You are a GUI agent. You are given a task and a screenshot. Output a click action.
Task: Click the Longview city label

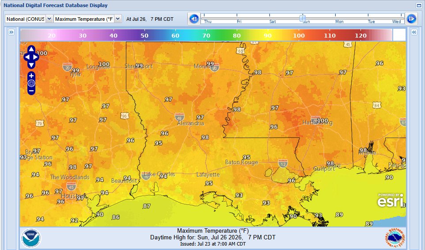[99, 67]
